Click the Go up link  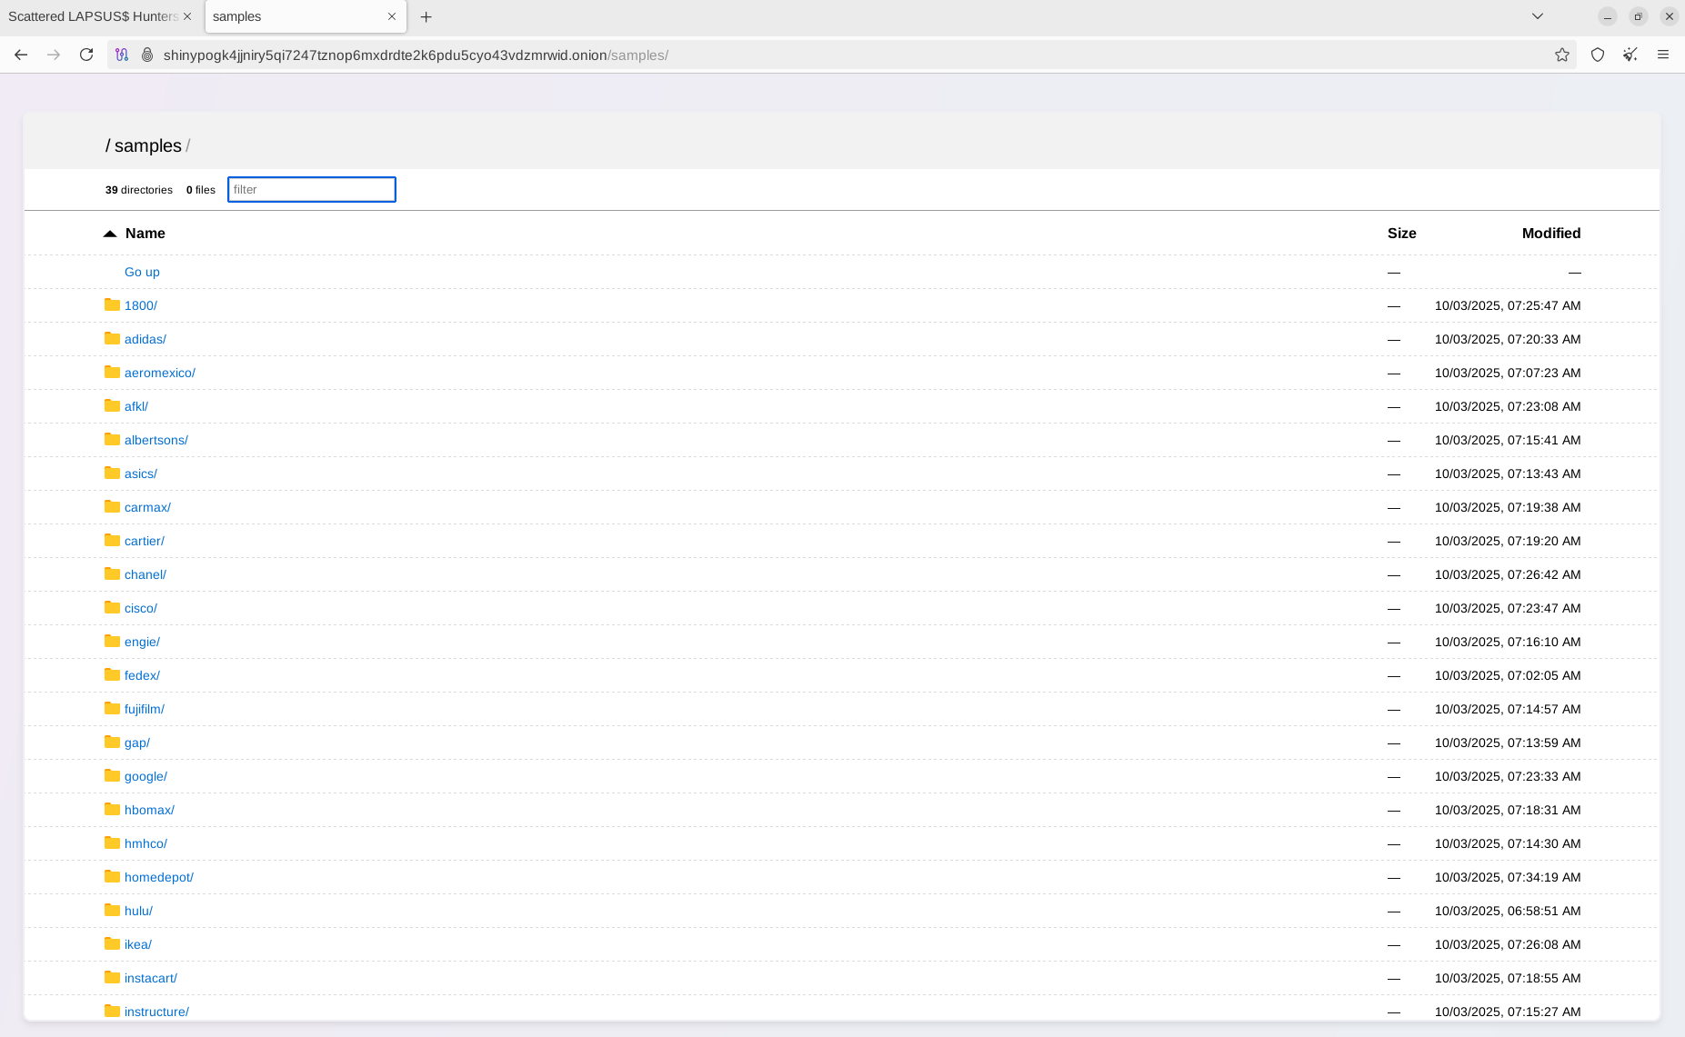[x=142, y=272]
